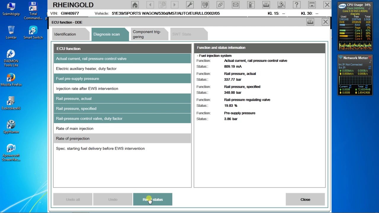
Task: Open the Lomtár recycle bin
Action: click(11, 33)
